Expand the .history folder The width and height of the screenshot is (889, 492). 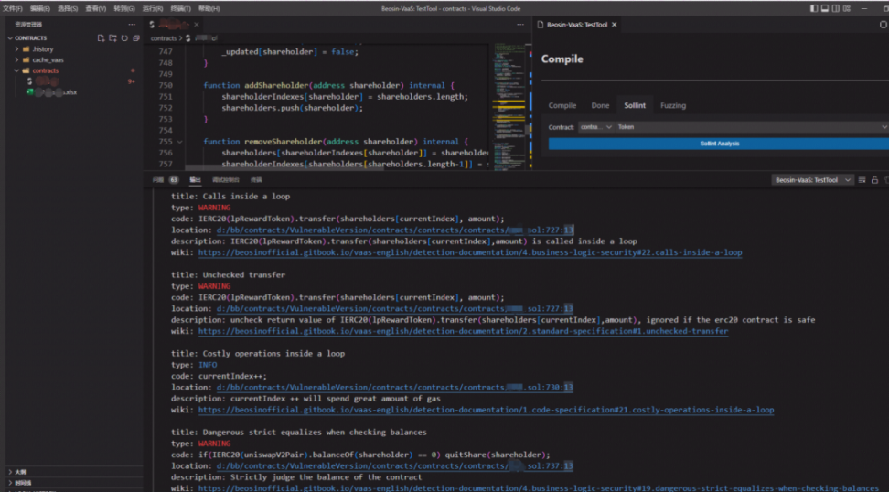(x=43, y=49)
